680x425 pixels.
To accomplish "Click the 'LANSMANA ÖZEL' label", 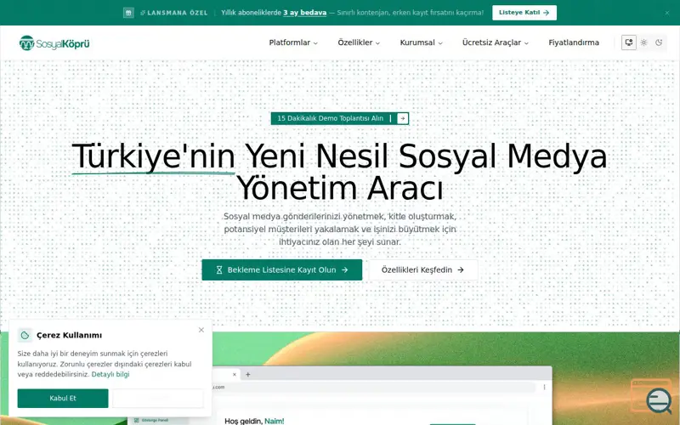I will coord(178,13).
